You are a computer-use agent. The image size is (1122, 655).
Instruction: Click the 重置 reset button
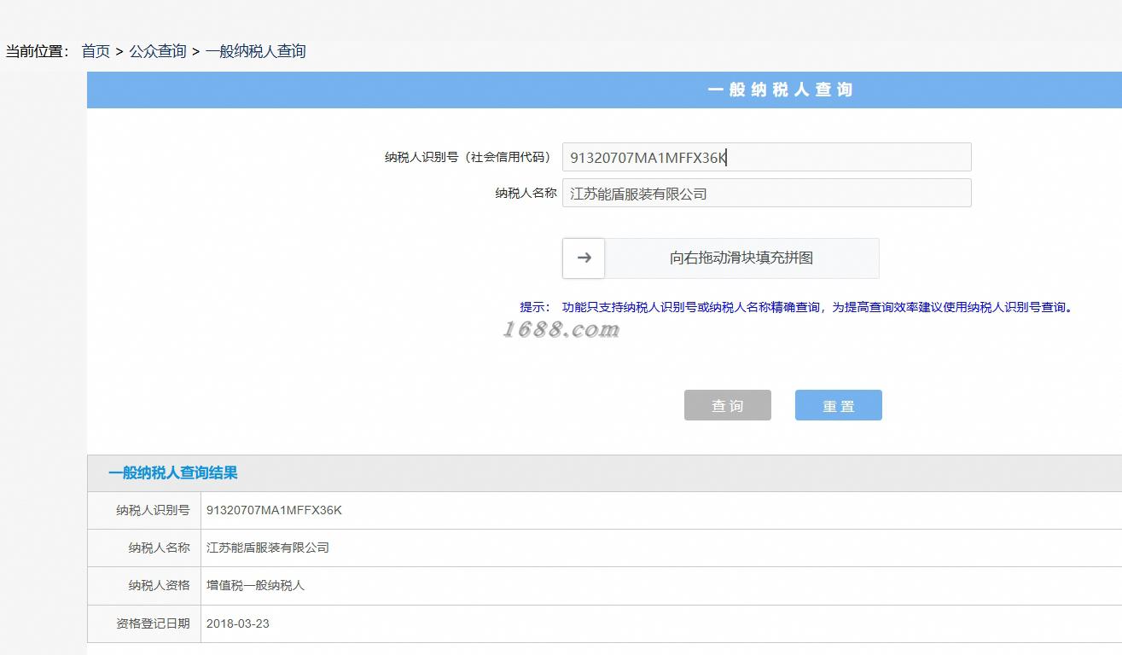(839, 405)
